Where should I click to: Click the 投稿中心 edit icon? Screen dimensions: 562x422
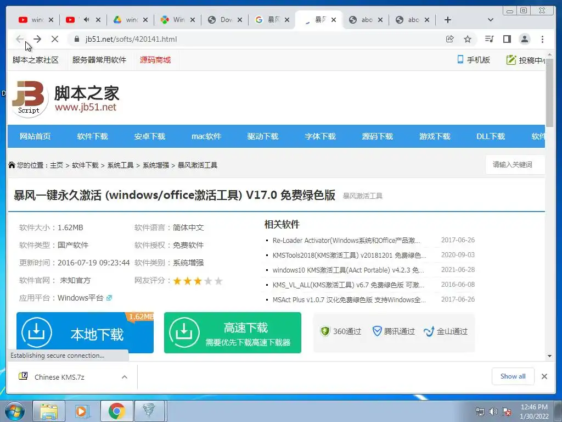pyautogui.click(x=511, y=59)
